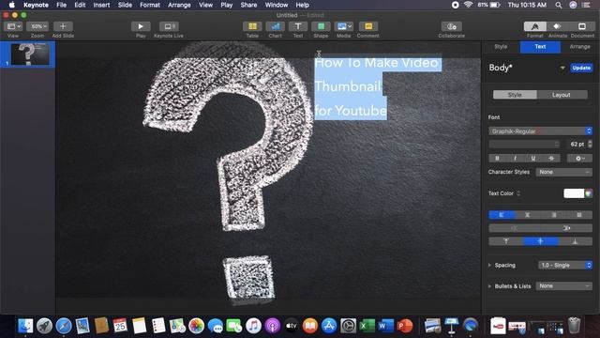The image size is (600, 338).
Task: Toggle bold text formatting
Action: [x=497, y=159]
